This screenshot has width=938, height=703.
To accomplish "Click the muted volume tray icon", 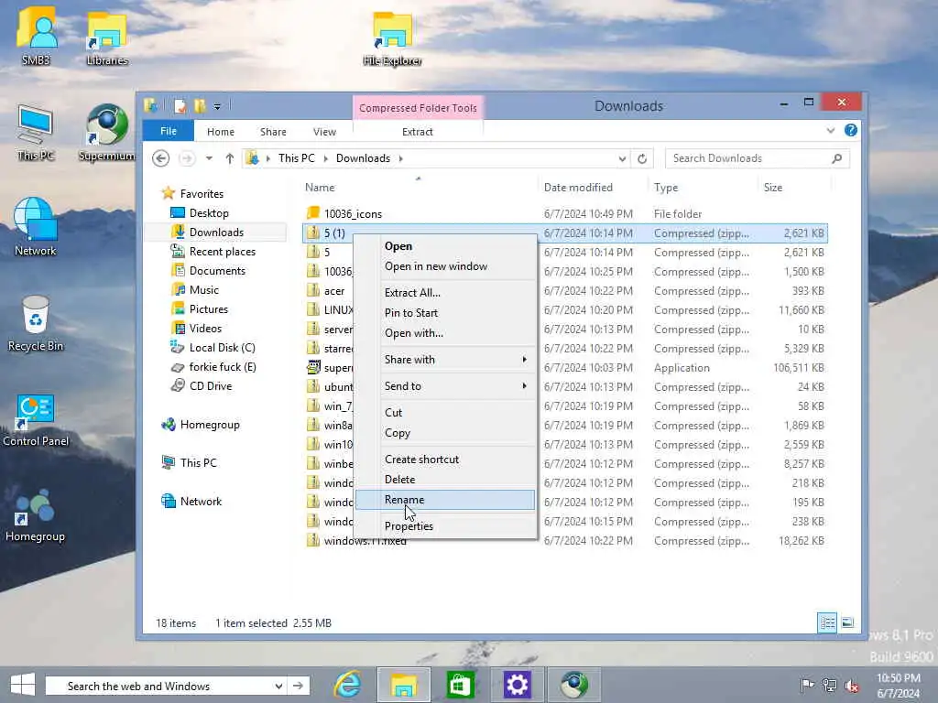I will 852,685.
